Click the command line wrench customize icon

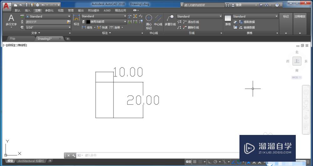(x=74, y=155)
